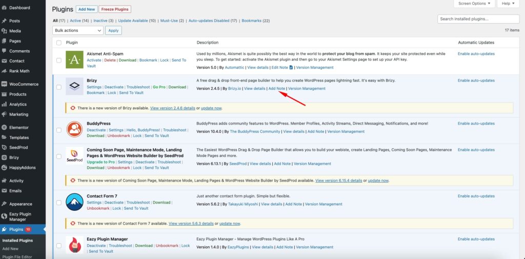The width and height of the screenshot is (525, 259).
Task: Click the Pages icon in sidebar
Action: tap(4, 41)
